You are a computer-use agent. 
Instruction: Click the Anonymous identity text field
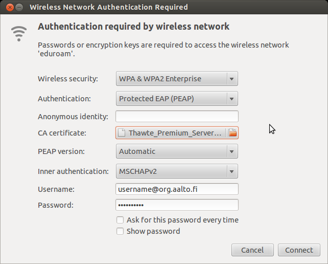(x=177, y=117)
